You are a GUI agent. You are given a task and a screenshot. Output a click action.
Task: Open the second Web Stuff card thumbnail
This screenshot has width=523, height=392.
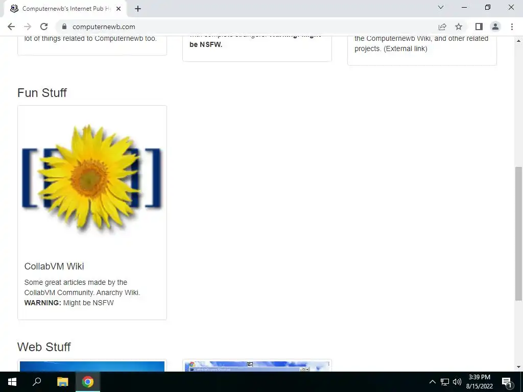257,366
